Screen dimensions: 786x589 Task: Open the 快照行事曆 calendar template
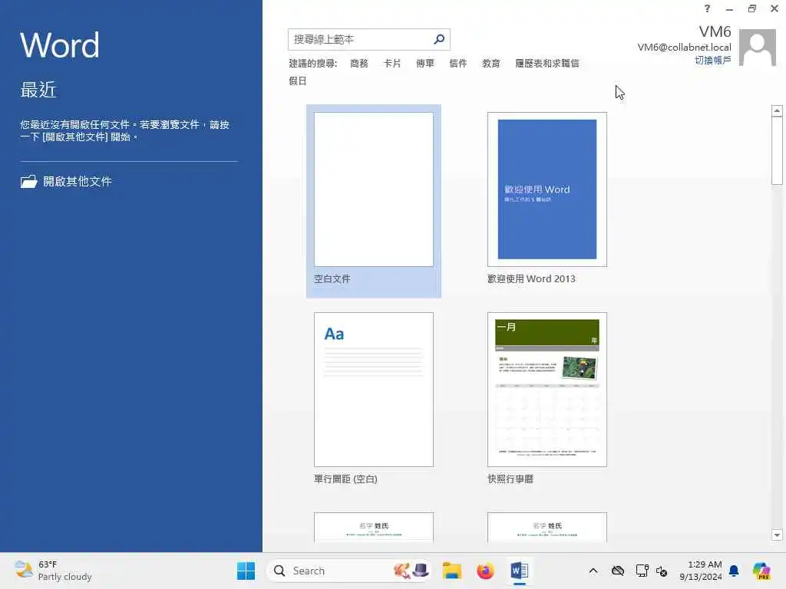pyautogui.click(x=547, y=399)
